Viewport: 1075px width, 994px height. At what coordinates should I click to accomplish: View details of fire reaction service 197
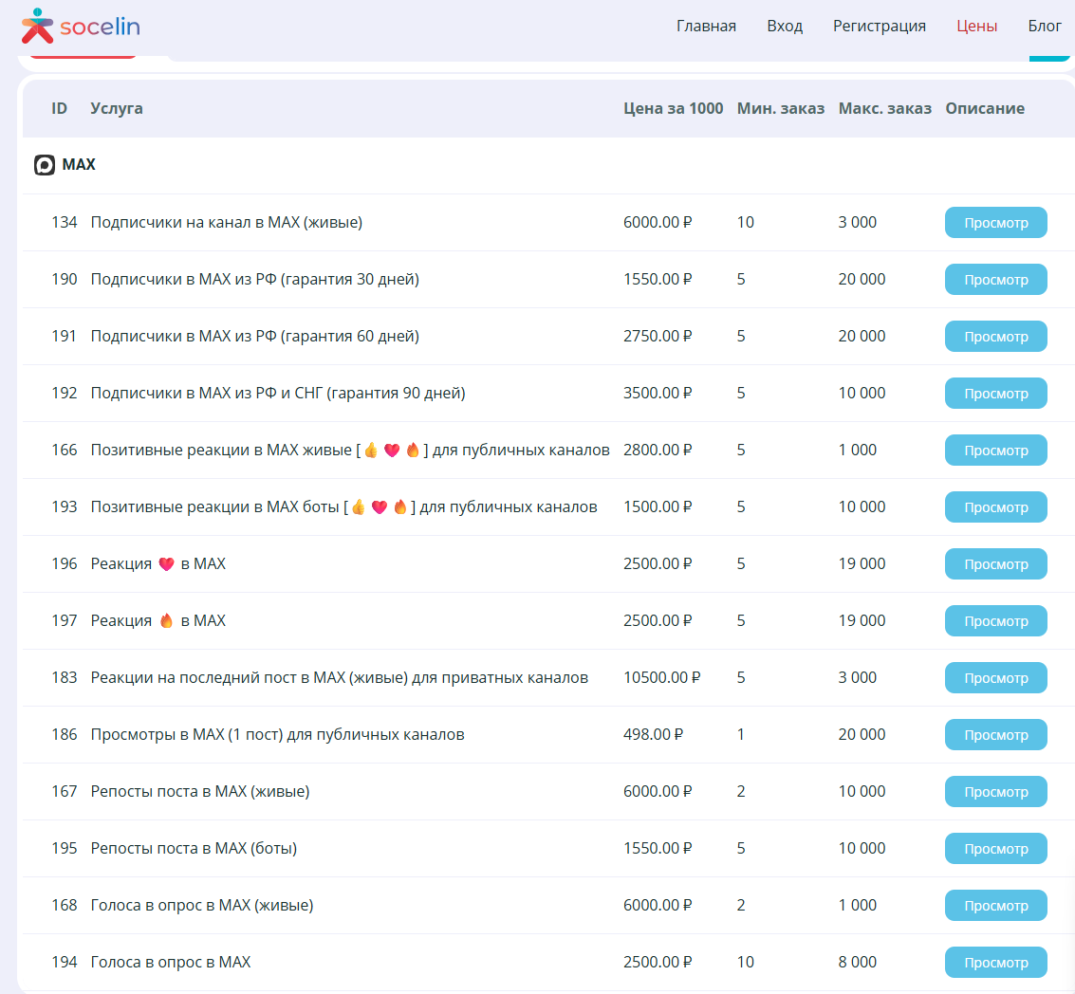click(995, 621)
